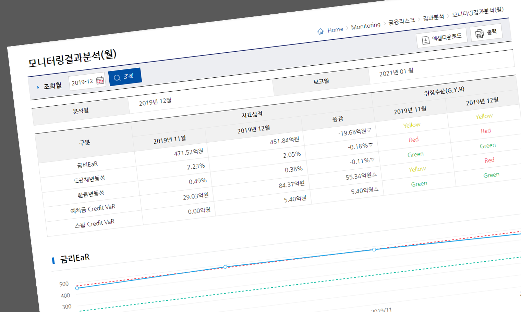Select the 도공채변동성 row label
This screenshot has width=521, height=312.
point(89,179)
